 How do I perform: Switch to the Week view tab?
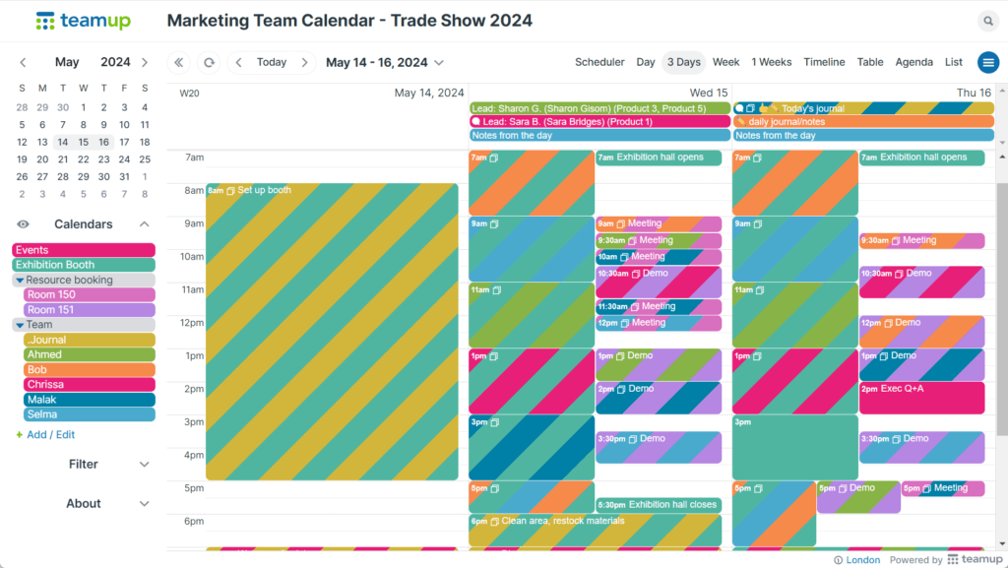point(725,62)
